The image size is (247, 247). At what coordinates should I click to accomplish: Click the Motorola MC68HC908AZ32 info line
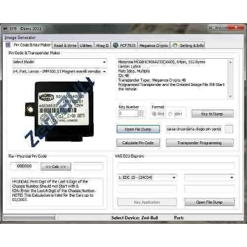pyautogui.click(x=162, y=62)
